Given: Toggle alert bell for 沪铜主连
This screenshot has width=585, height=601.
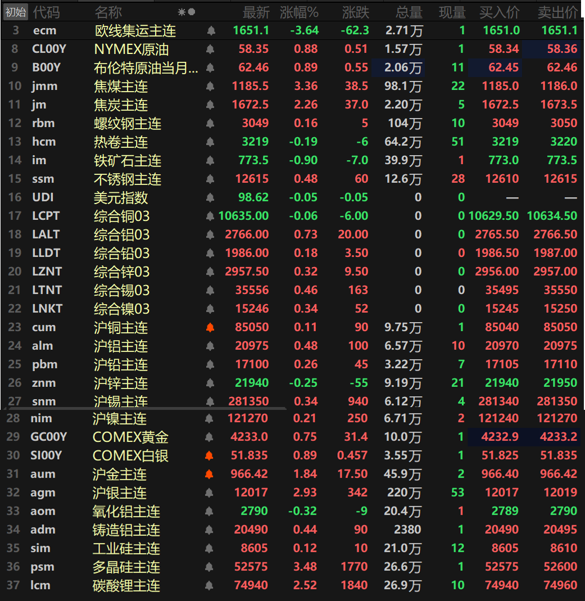Looking at the screenshot, I should click(x=210, y=328).
